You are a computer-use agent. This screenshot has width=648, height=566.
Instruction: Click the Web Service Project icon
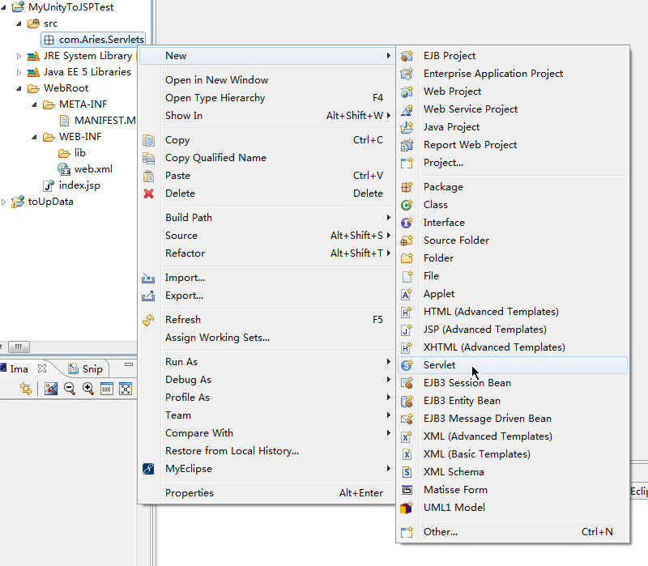(407, 109)
